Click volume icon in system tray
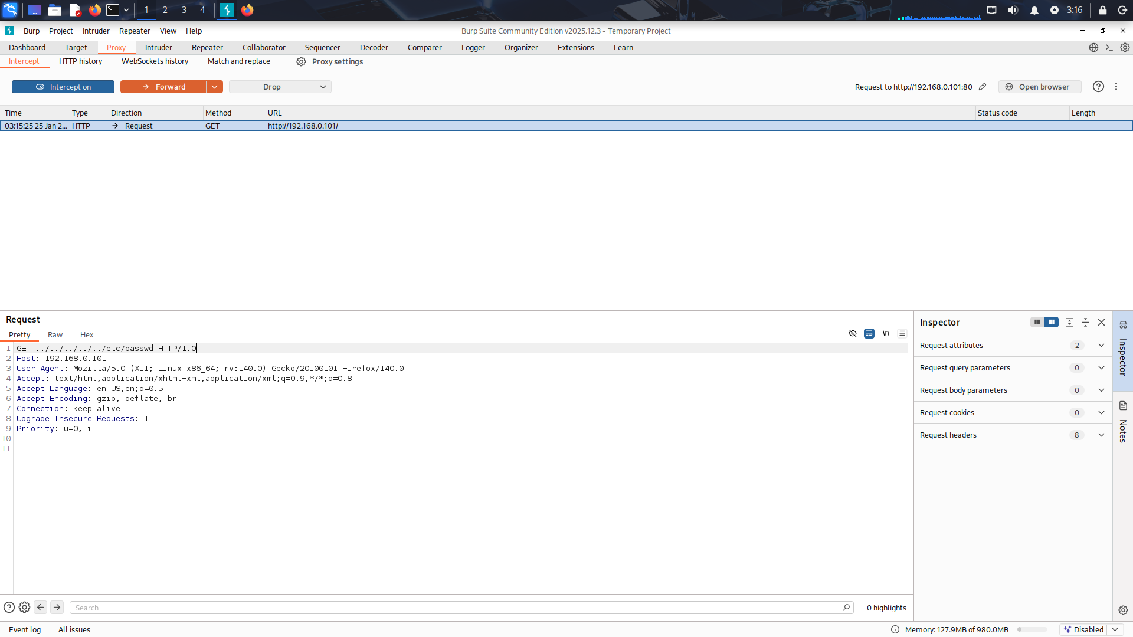This screenshot has width=1133, height=637. click(x=1013, y=10)
